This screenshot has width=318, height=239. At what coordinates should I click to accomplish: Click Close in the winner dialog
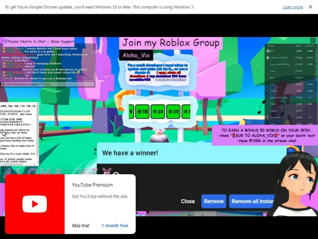click(188, 201)
